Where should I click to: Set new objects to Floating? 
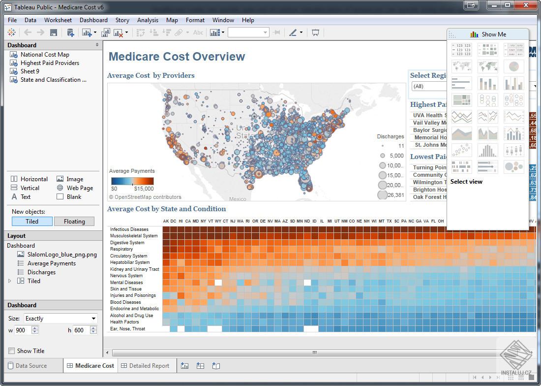pos(74,222)
